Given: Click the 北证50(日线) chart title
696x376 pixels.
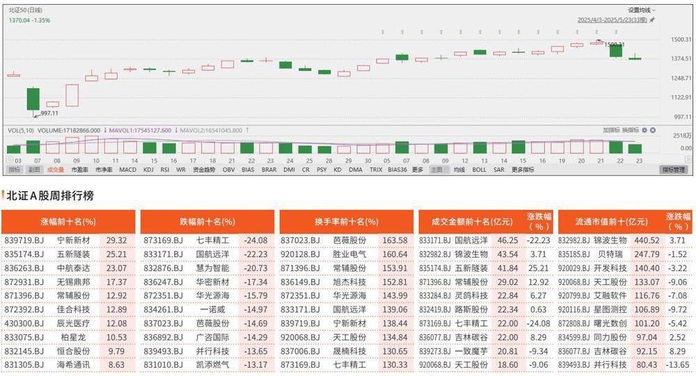Looking at the screenshot, I should click(x=26, y=10).
